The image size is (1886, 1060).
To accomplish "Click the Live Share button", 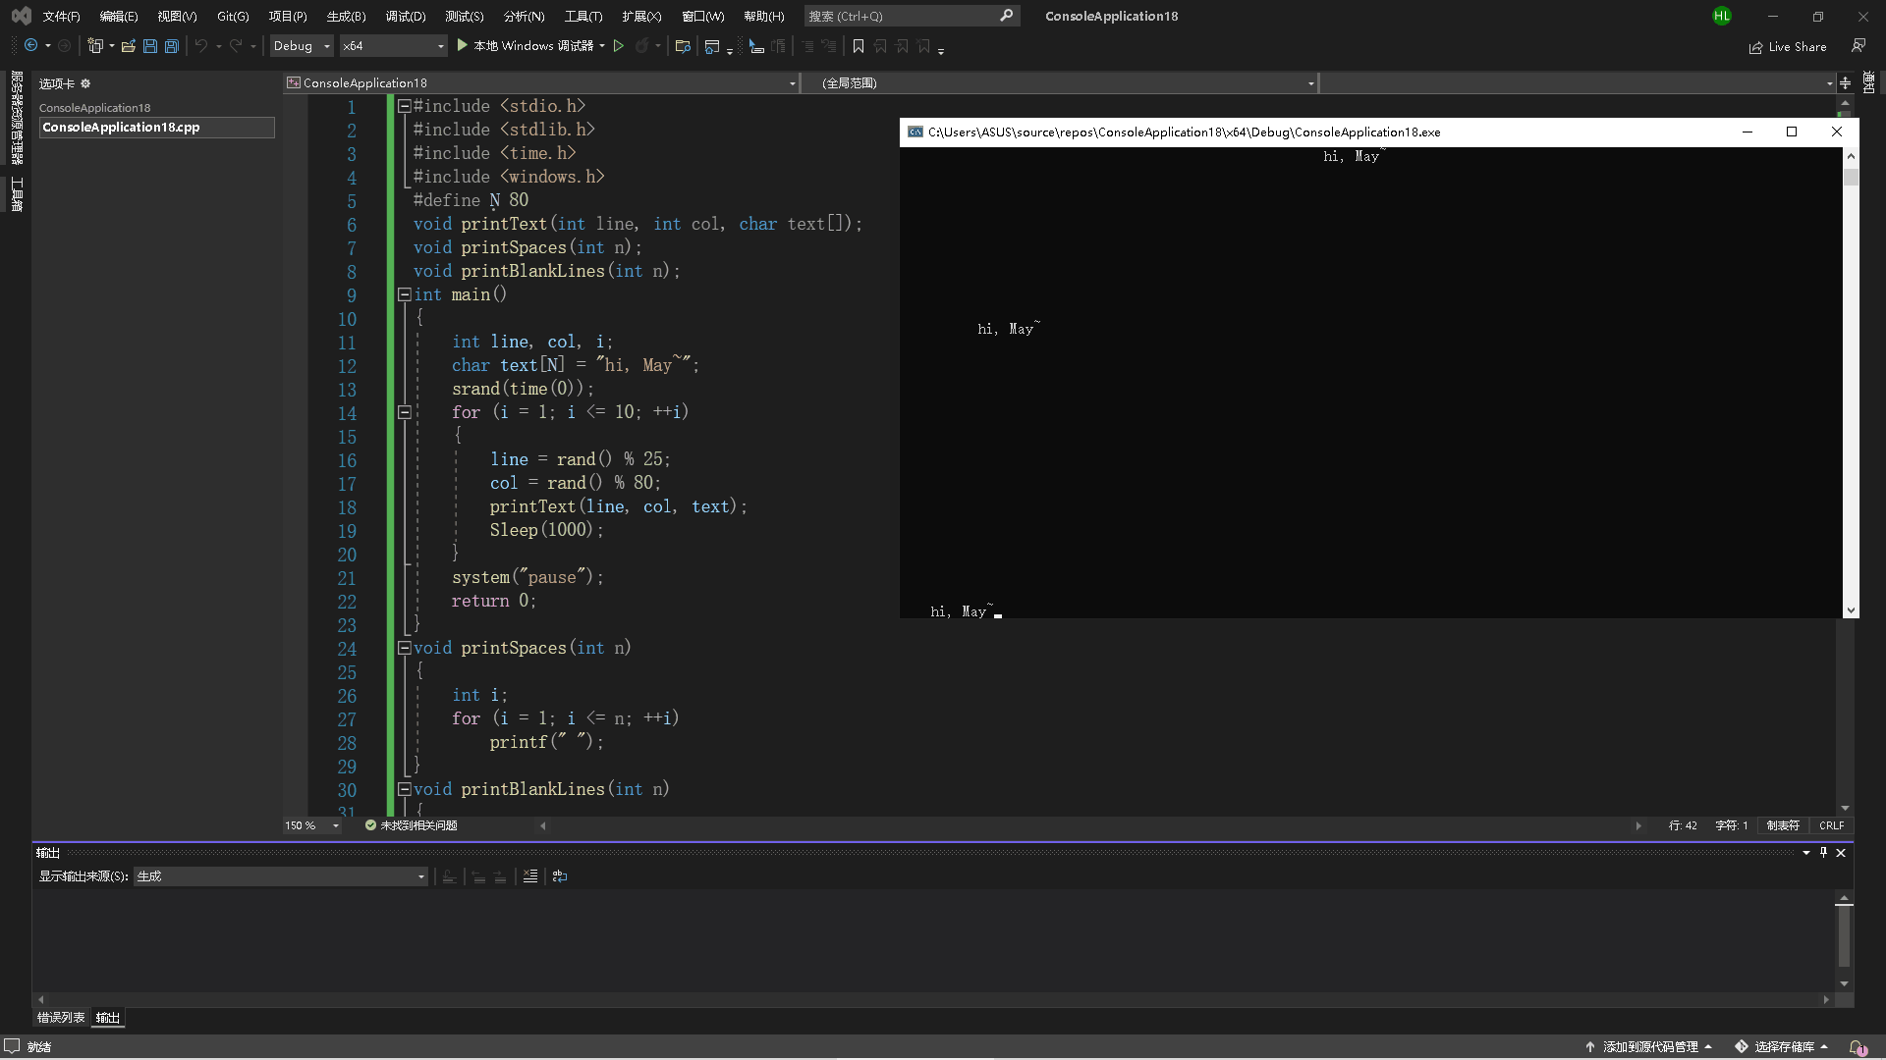I will (1788, 46).
